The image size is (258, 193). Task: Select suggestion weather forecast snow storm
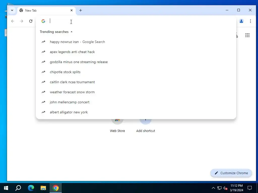pyautogui.click(x=136, y=92)
